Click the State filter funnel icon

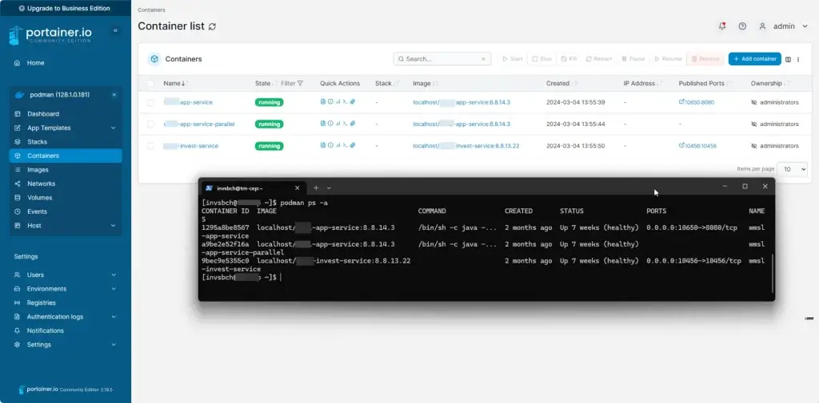click(300, 84)
